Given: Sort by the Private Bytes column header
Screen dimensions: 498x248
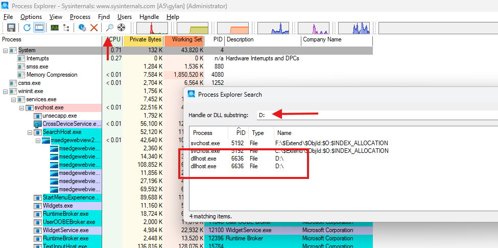Looking at the screenshot, I should [145, 39].
